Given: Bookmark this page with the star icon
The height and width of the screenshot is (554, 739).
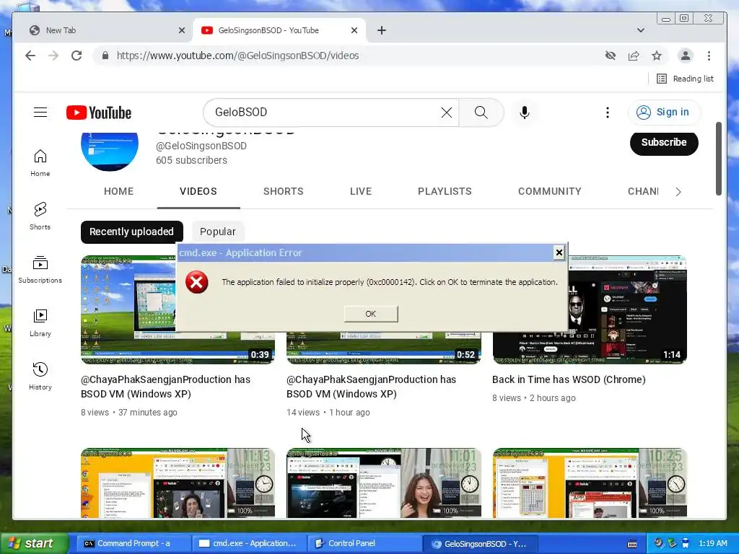Looking at the screenshot, I should [657, 56].
